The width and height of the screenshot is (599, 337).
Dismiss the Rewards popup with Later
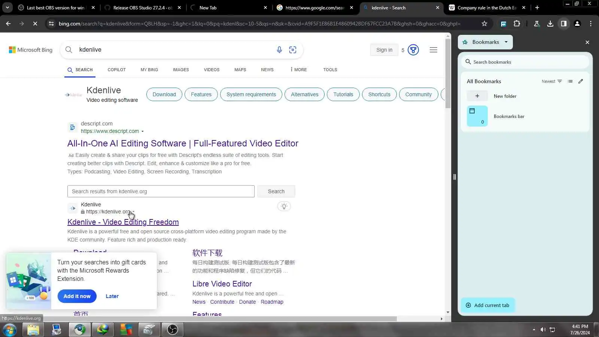(x=112, y=296)
